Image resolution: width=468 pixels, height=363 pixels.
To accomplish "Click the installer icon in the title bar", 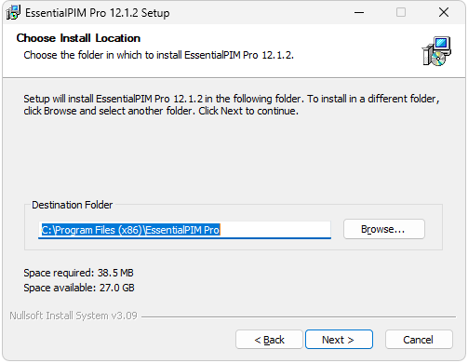I will (13, 12).
